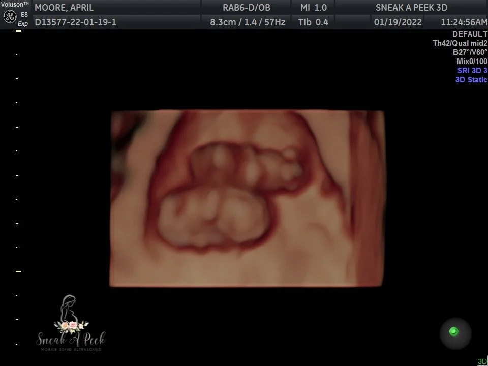Click the E8 model label

click(24, 15)
